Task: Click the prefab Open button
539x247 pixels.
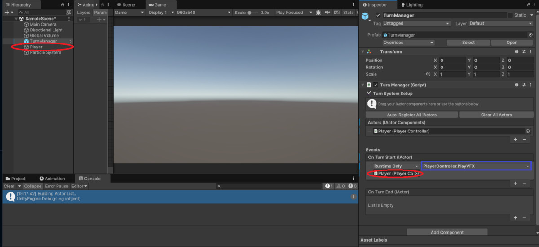Action: 512,43
